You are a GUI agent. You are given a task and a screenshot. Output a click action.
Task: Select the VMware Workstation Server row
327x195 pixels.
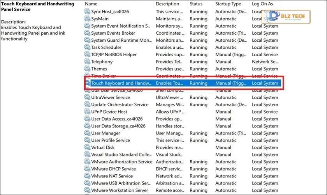coord(120,190)
